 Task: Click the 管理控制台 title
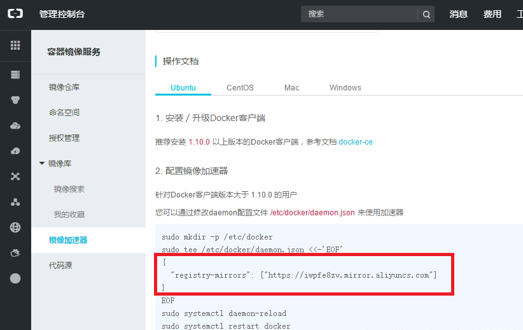tap(62, 14)
